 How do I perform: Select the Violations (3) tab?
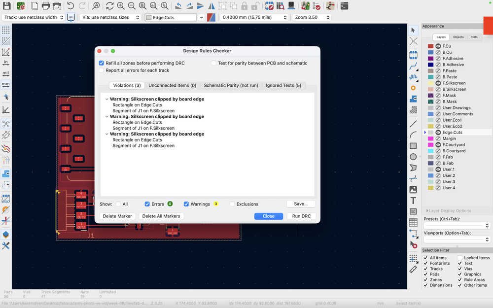(127, 85)
